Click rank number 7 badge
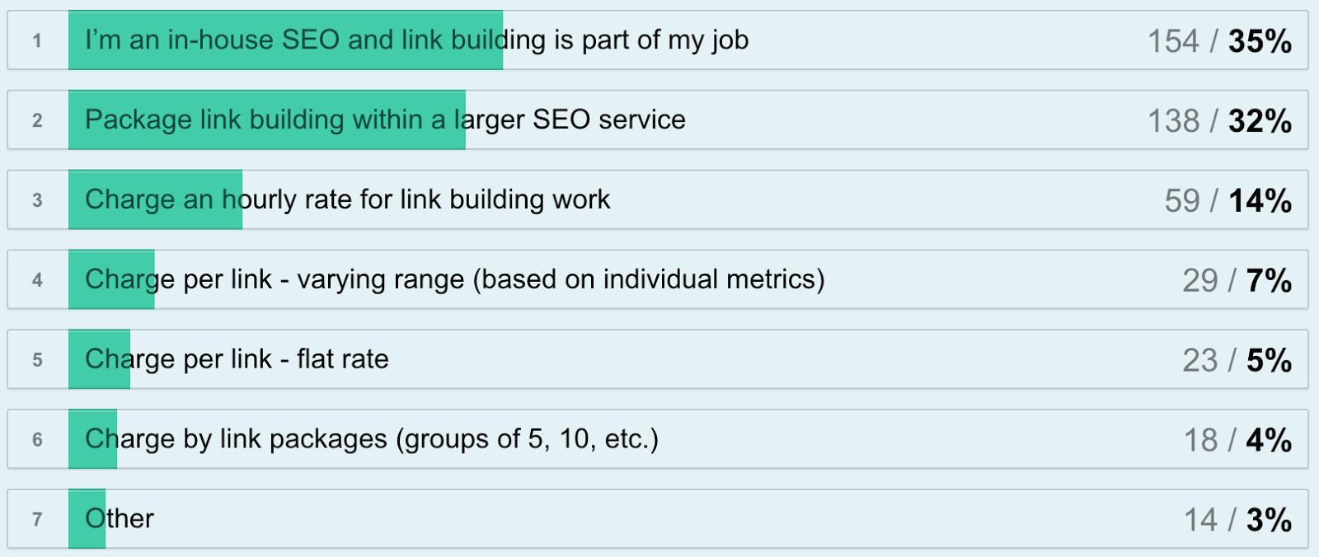The height and width of the screenshot is (557, 1319). click(x=37, y=520)
